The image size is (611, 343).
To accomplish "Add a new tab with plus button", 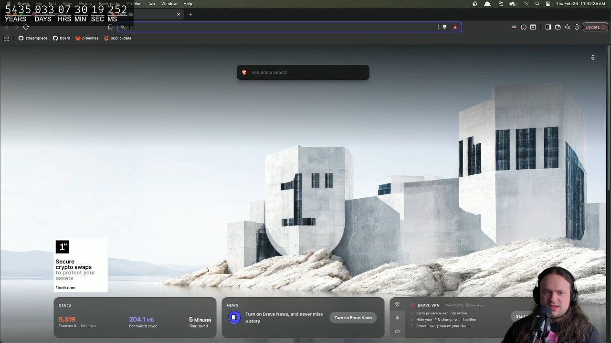I will click(x=190, y=14).
